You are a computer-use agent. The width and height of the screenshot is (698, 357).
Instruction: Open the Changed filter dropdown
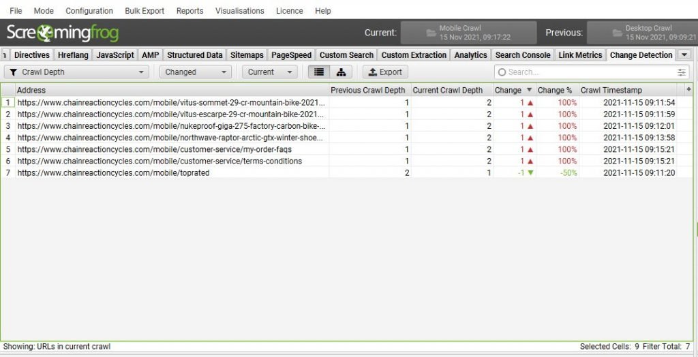(196, 72)
